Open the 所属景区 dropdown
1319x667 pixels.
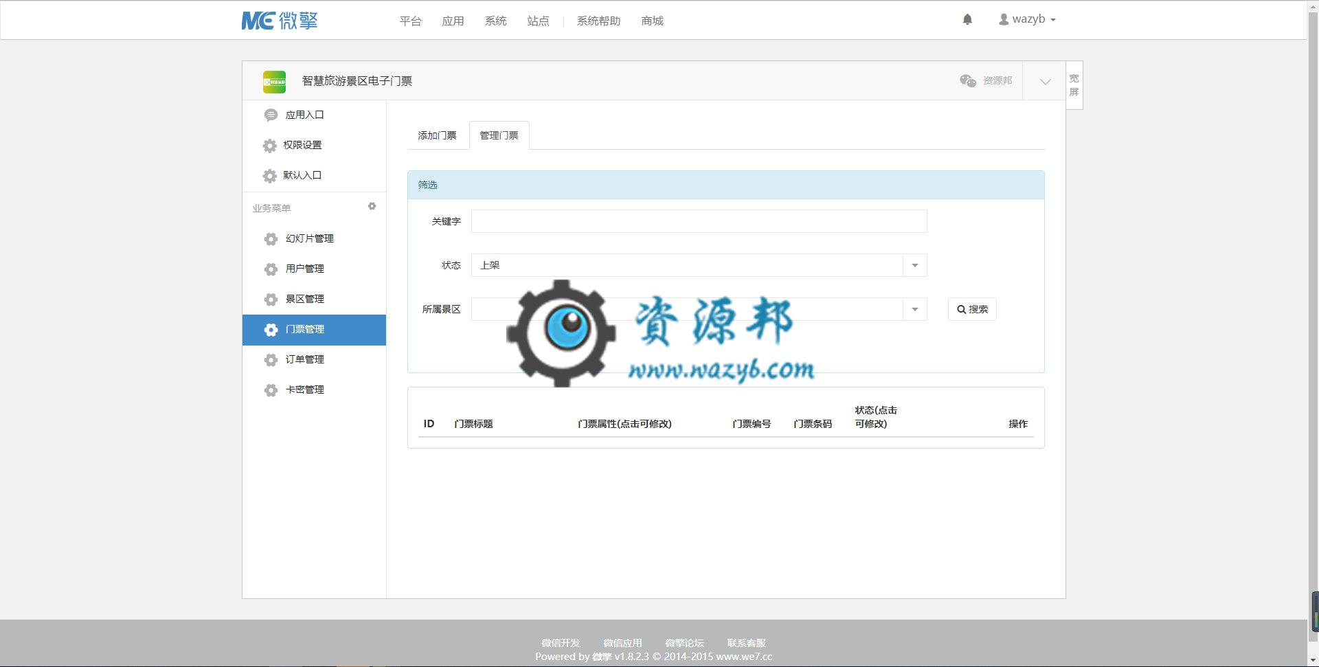pos(699,309)
